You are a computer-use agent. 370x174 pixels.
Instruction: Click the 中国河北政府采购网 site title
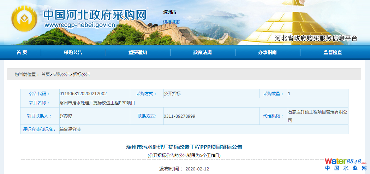pyautogui.click(x=95, y=14)
